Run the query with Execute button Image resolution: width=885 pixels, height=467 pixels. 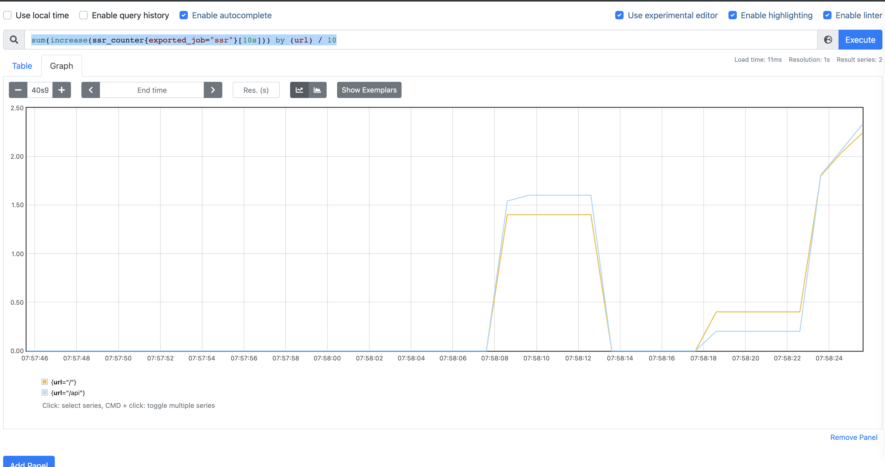(860, 40)
